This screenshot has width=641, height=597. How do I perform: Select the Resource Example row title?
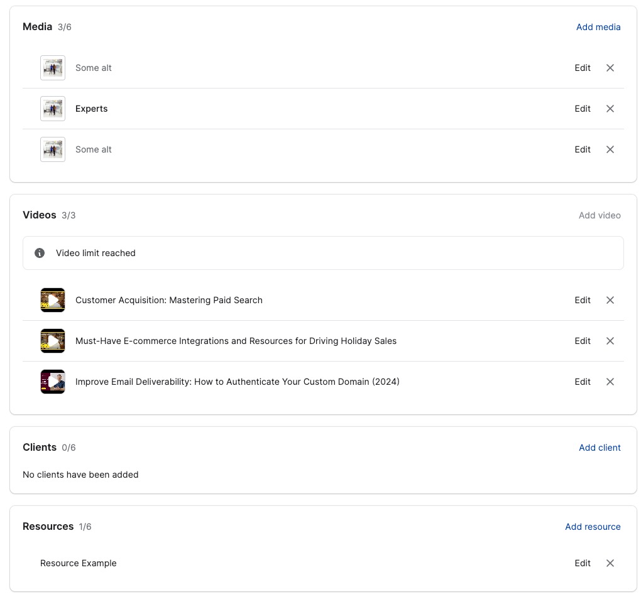79,563
